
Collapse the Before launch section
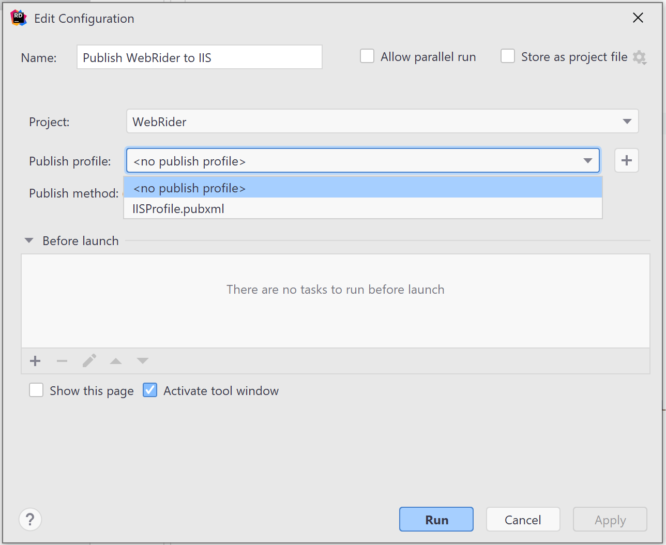point(28,240)
